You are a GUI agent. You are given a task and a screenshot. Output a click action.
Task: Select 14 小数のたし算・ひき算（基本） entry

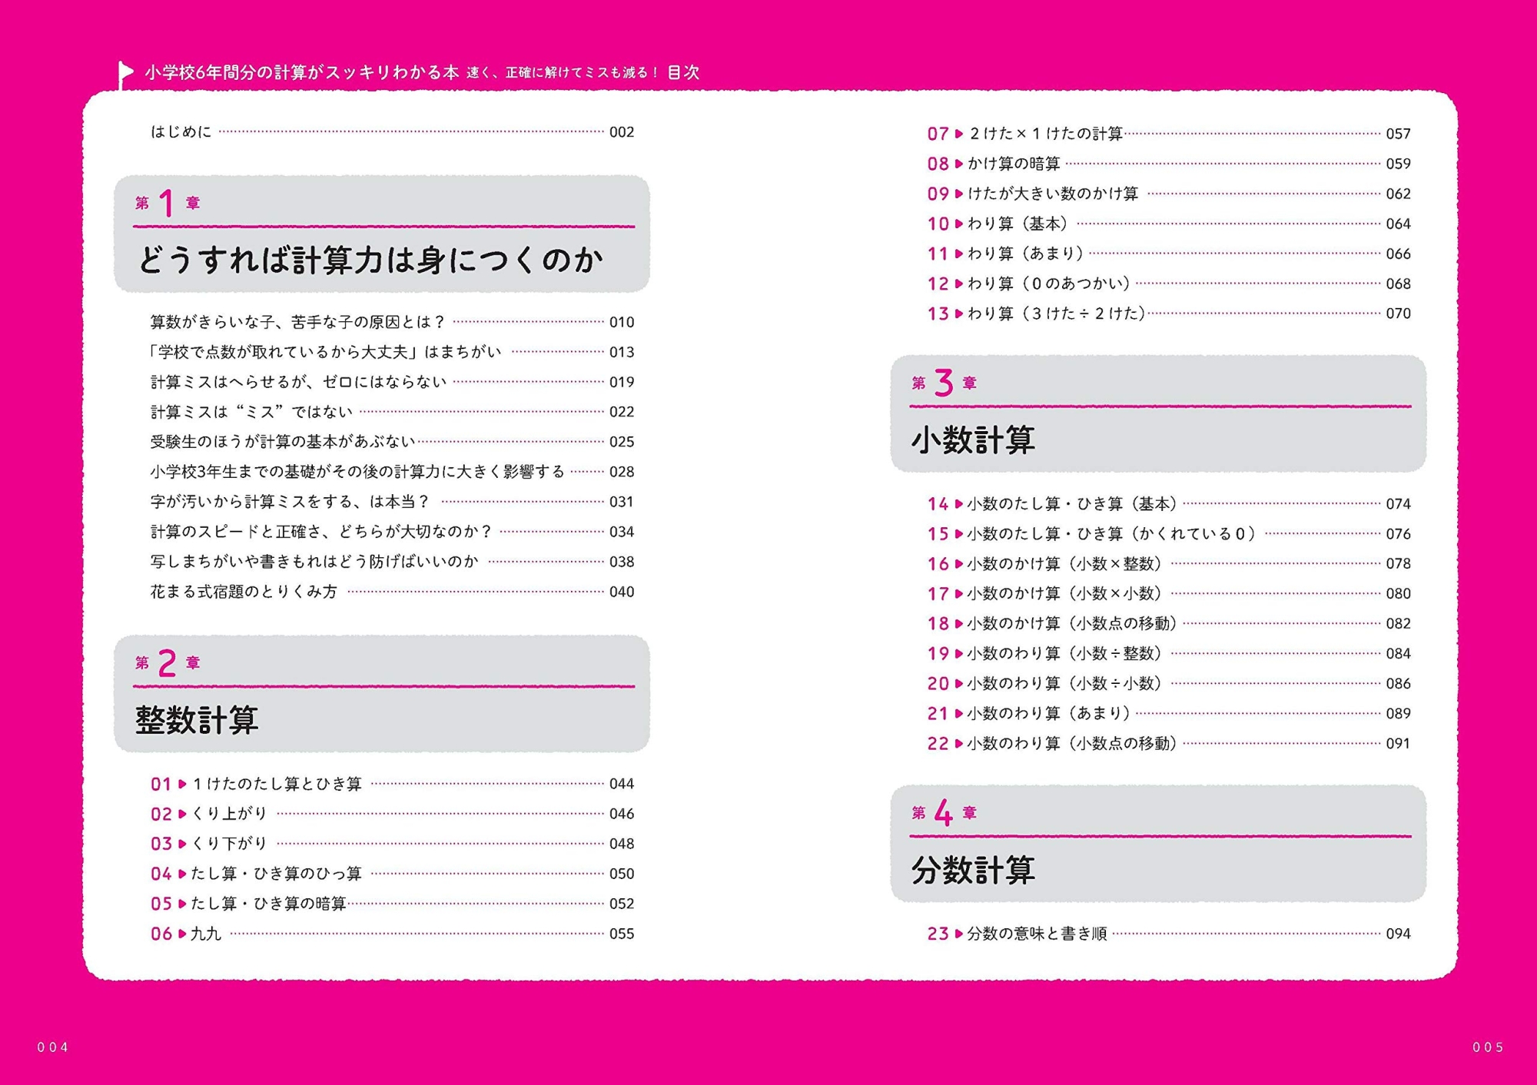[1169, 504]
